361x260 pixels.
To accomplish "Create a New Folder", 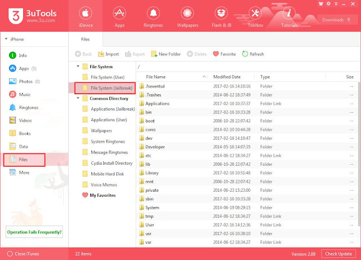I will [x=166, y=54].
